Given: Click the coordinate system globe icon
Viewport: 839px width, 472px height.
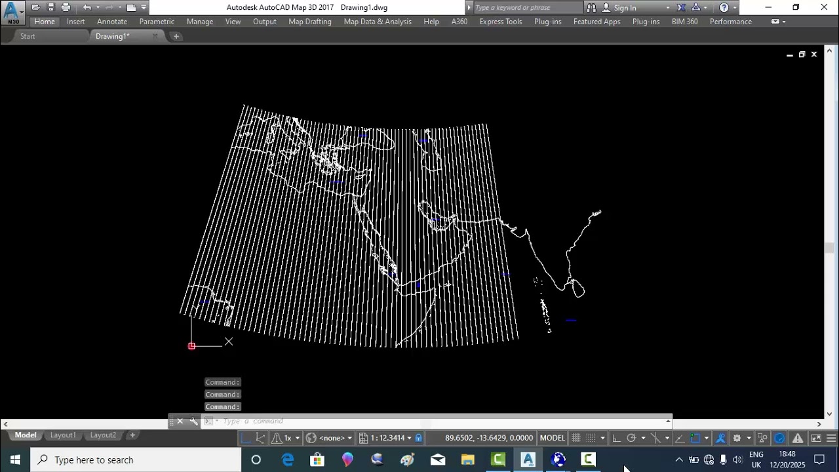Looking at the screenshot, I should coord(311,438).
